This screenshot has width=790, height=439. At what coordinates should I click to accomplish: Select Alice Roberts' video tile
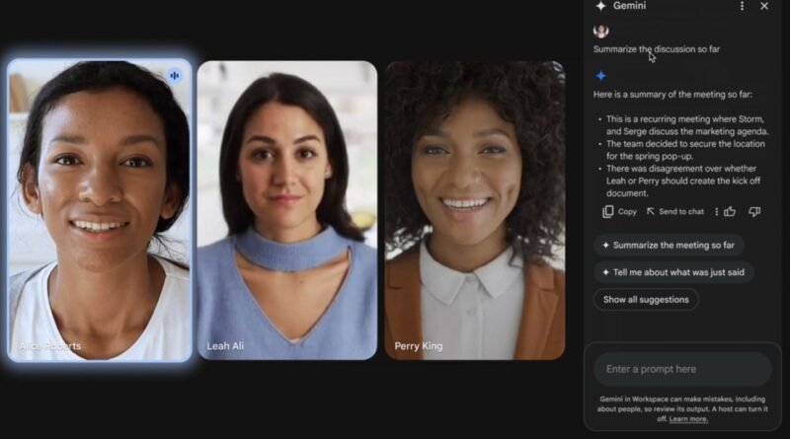tap(100, 210)
